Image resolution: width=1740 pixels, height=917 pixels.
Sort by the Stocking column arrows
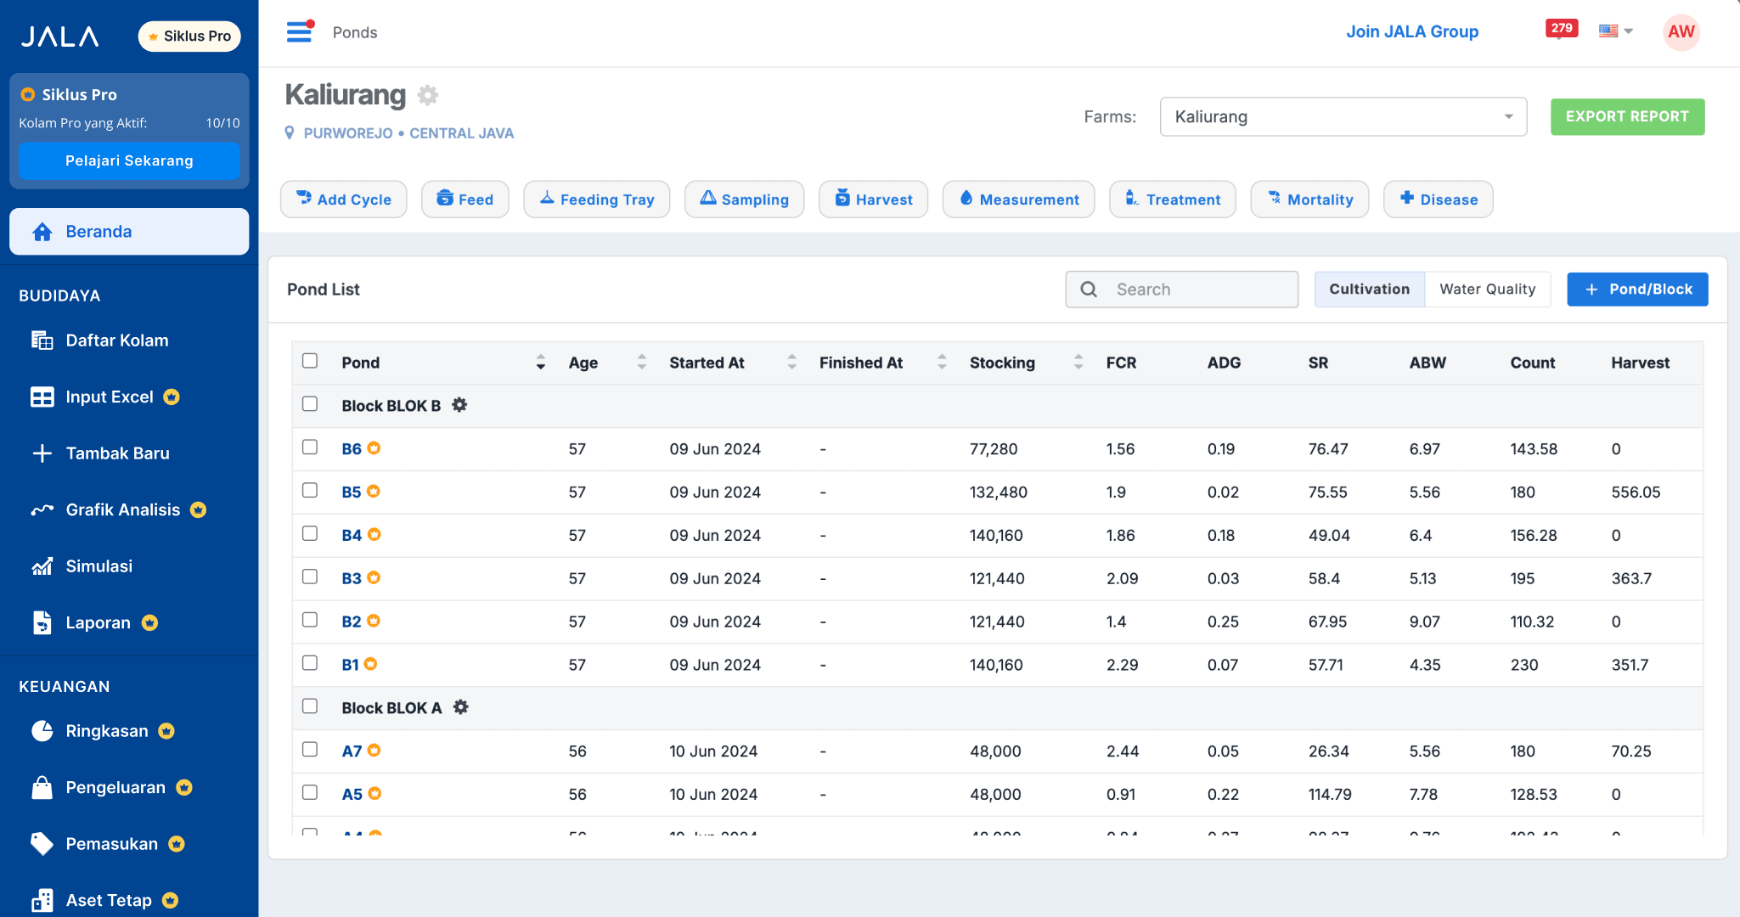coord(1078,363)
